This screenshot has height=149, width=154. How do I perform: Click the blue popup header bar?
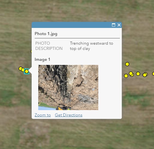72,25
